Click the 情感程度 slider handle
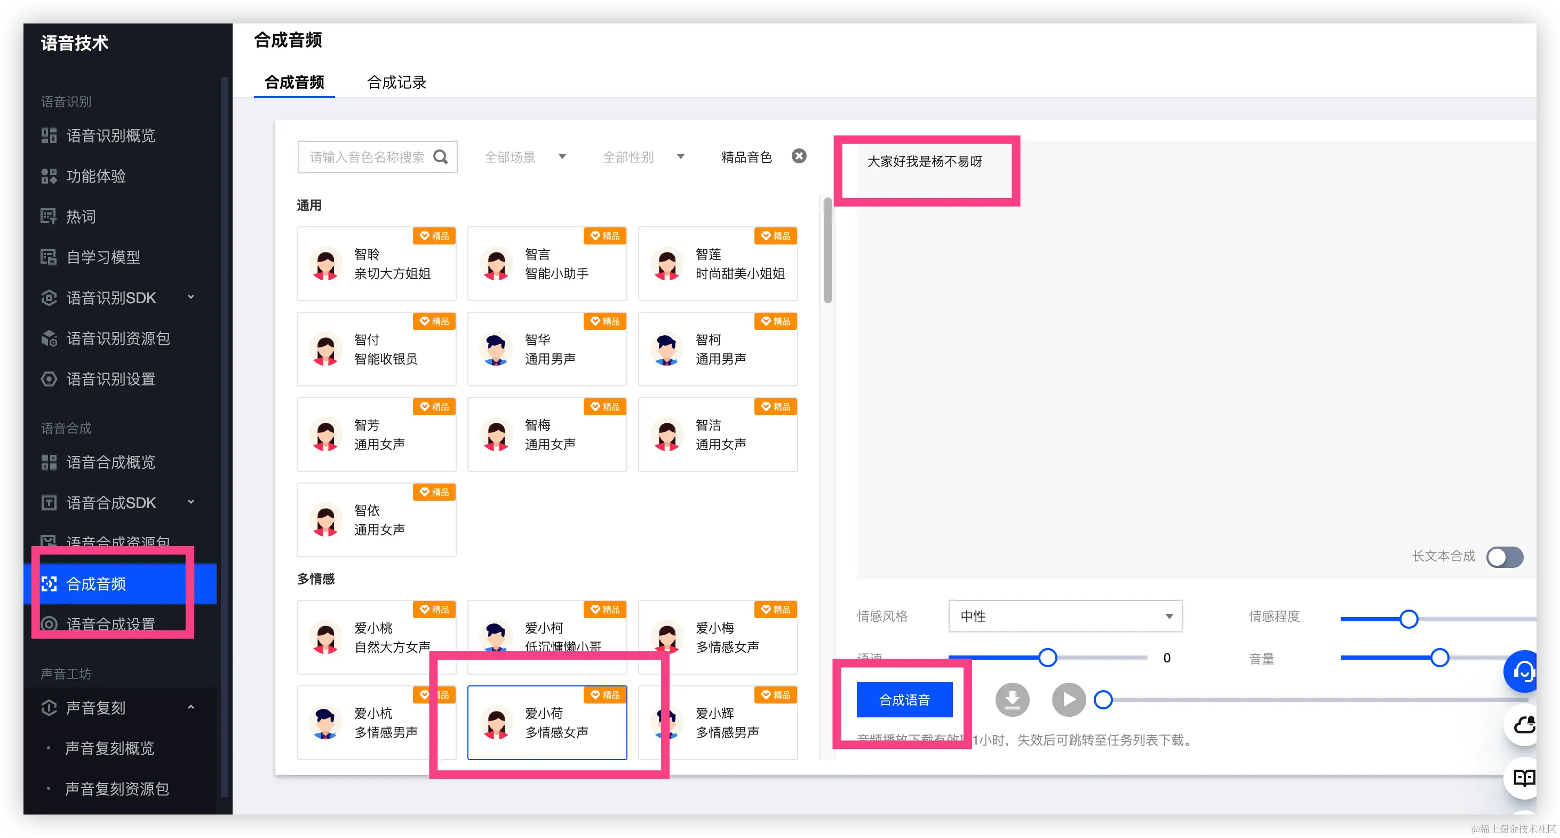Viewport: 1560px width, 838px height. [1408, 619]
